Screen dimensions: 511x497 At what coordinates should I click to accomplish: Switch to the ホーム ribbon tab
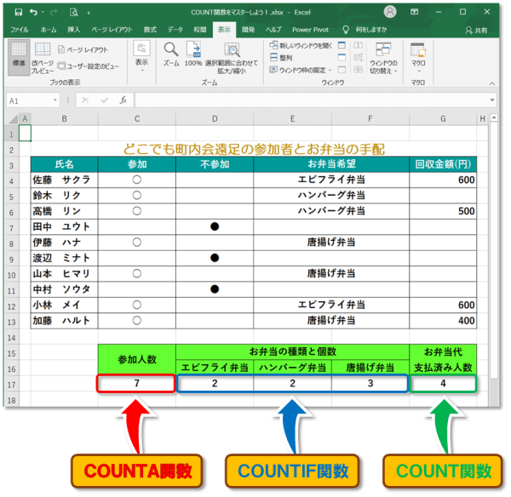(x=49, y=30)
